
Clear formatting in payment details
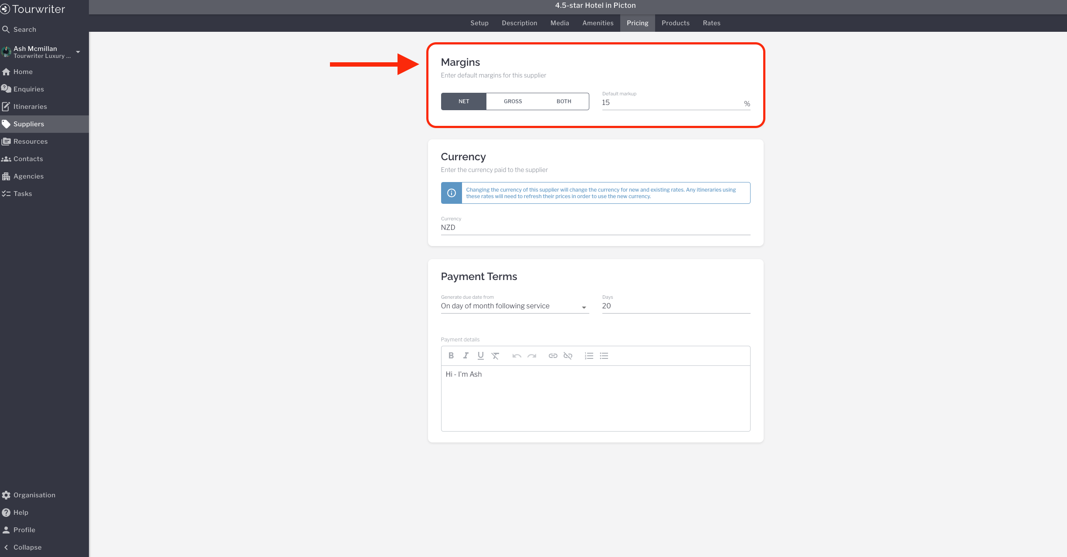(495, 356)
